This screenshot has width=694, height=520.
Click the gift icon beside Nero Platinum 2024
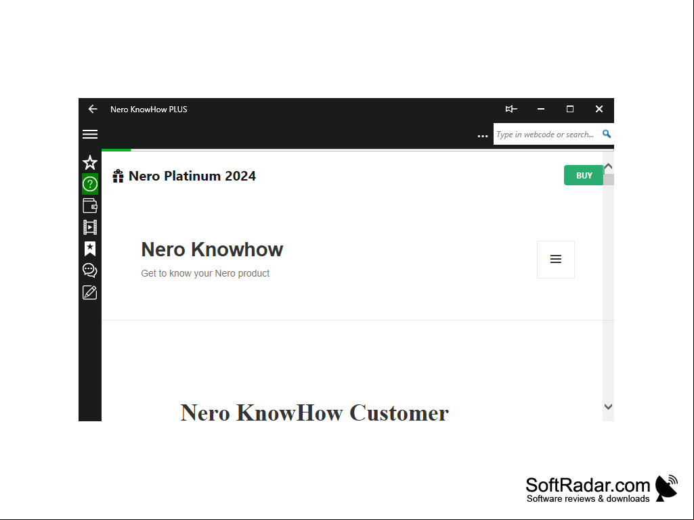click(x=118, y=176)
